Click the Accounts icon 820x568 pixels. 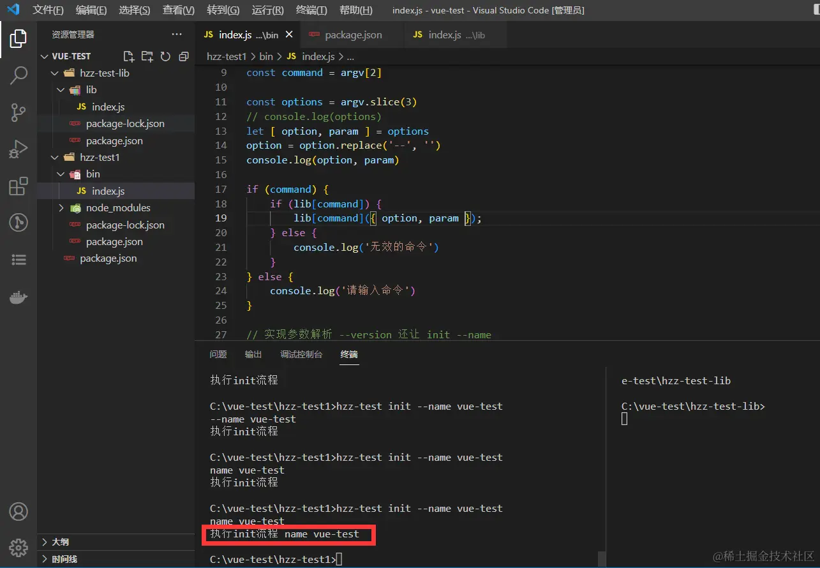(19, 511)
